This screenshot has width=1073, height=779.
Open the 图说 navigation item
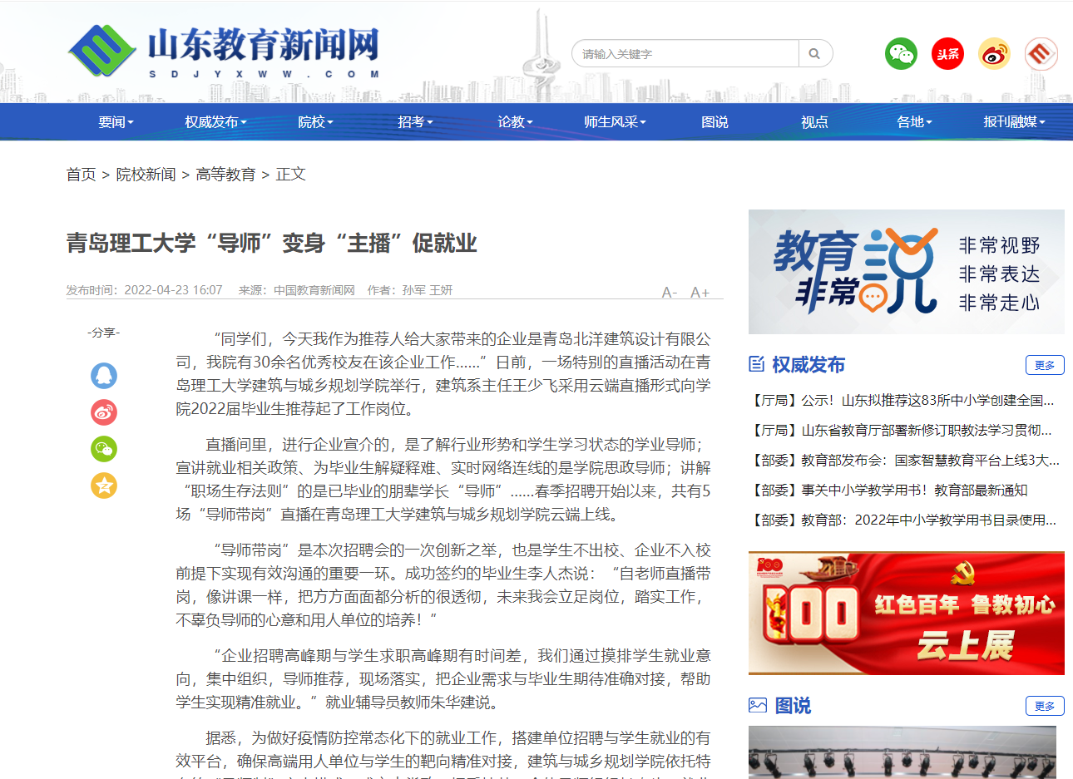[x=715, y=122]
